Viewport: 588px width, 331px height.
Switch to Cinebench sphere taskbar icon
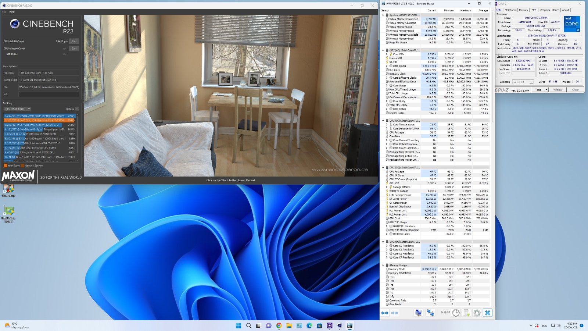coord(340,325)
